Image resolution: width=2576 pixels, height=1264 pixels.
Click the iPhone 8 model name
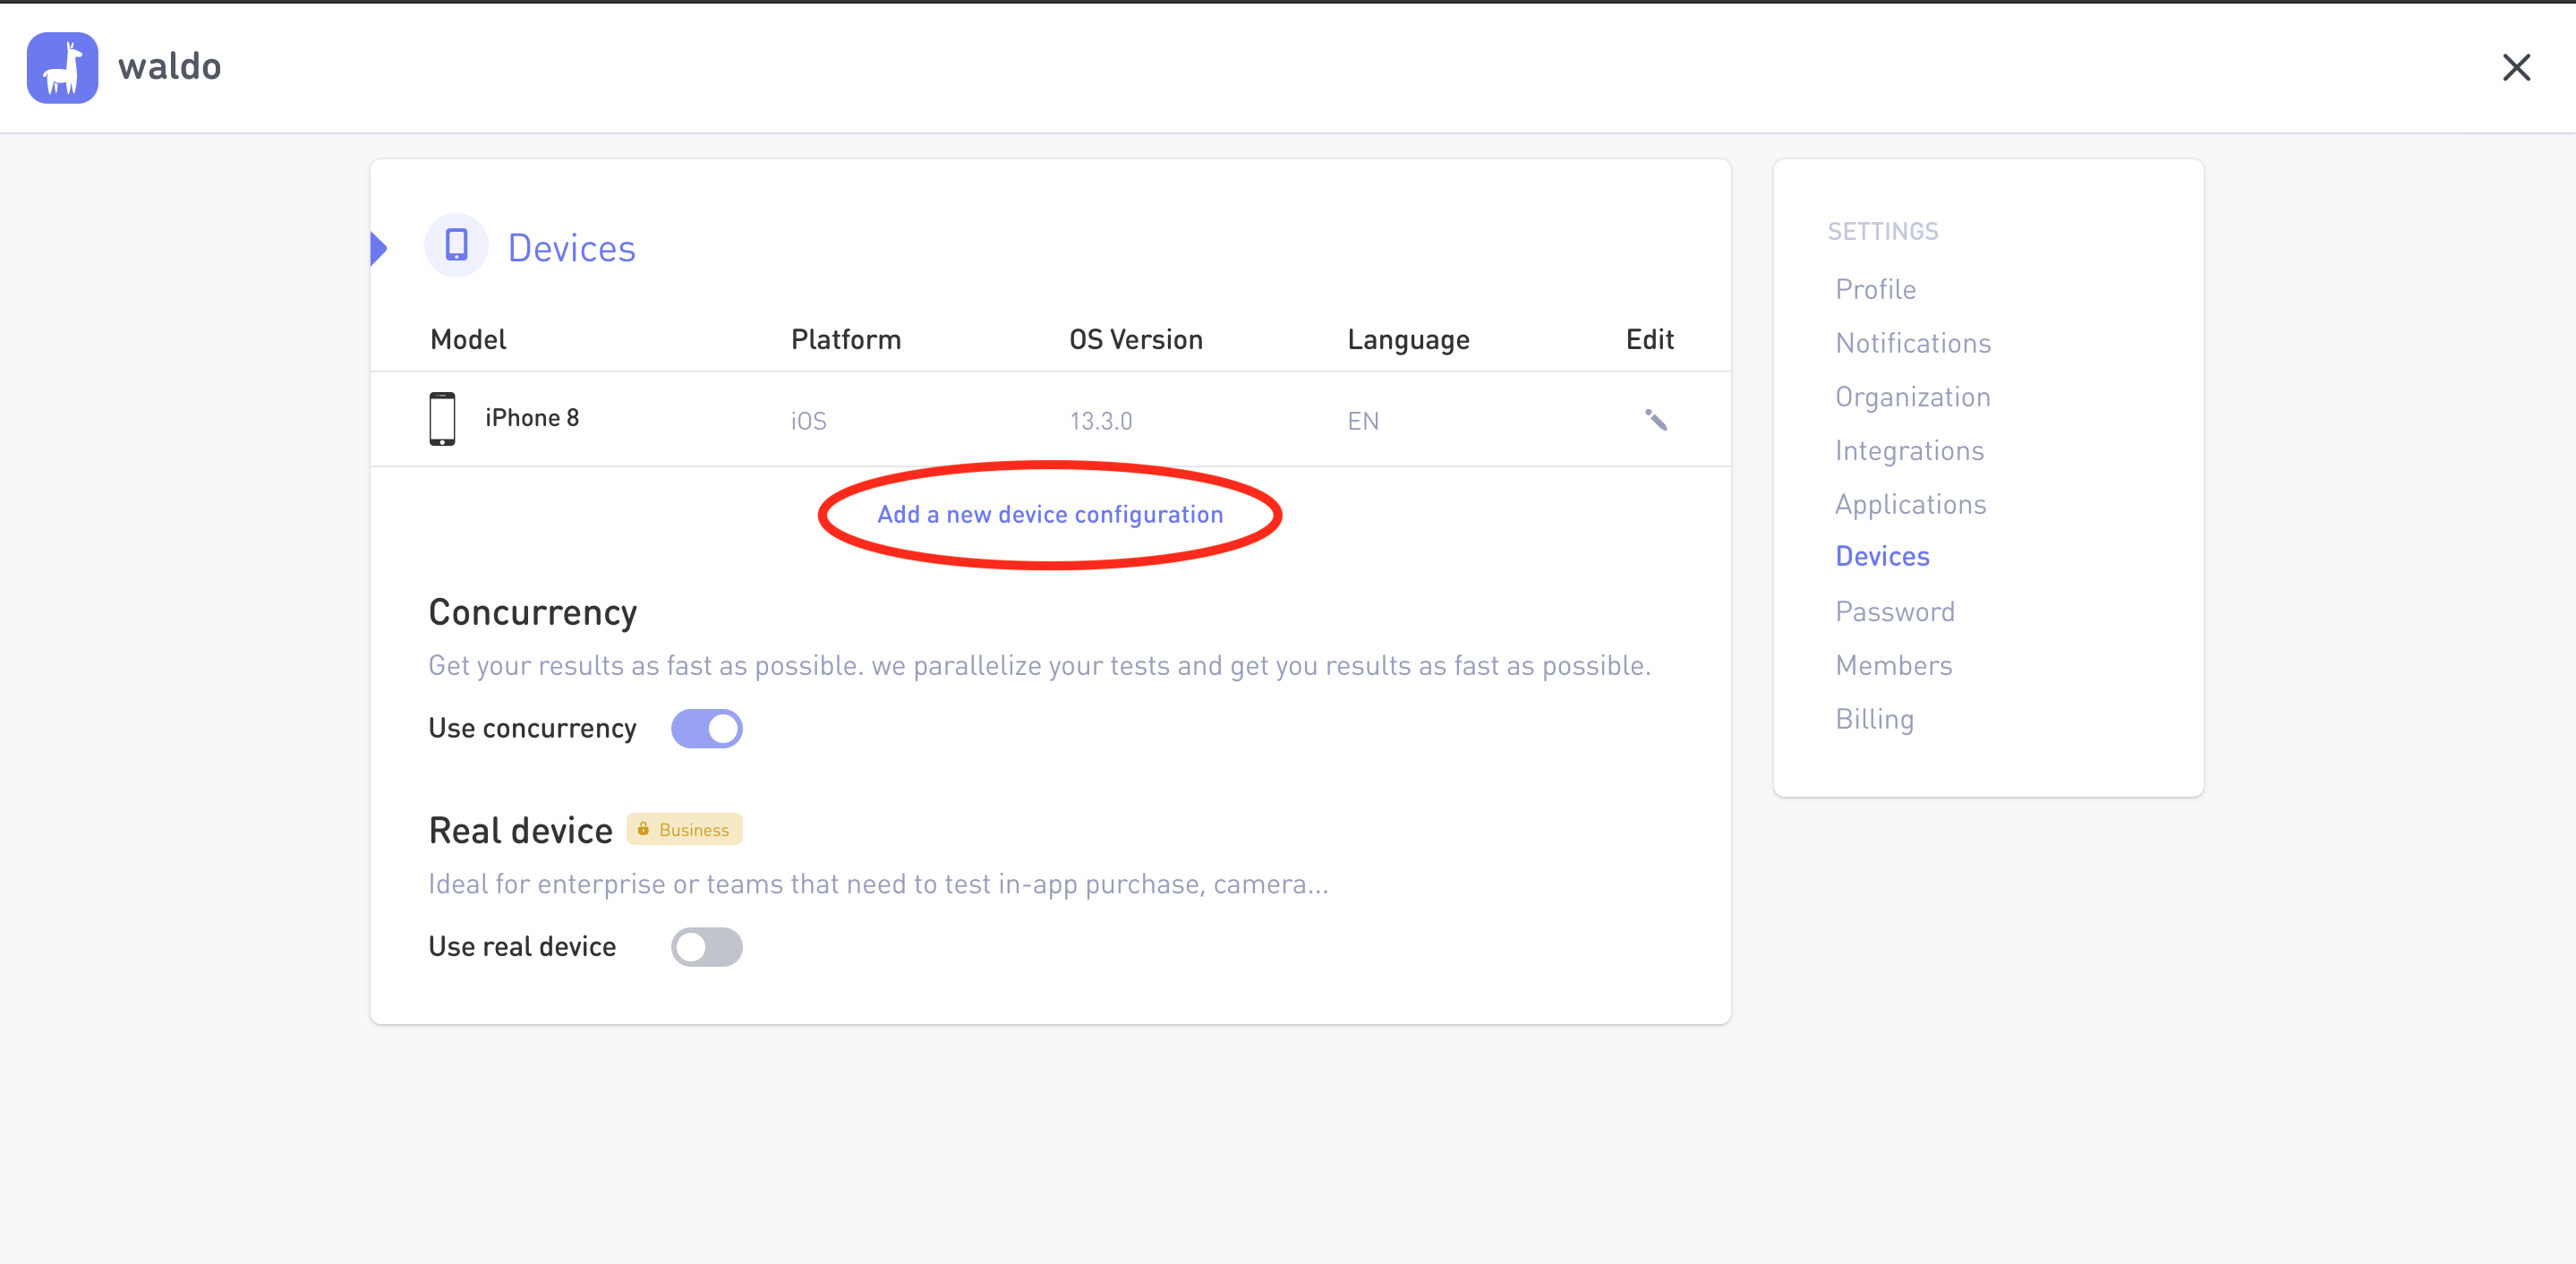(x=531, y=418)
